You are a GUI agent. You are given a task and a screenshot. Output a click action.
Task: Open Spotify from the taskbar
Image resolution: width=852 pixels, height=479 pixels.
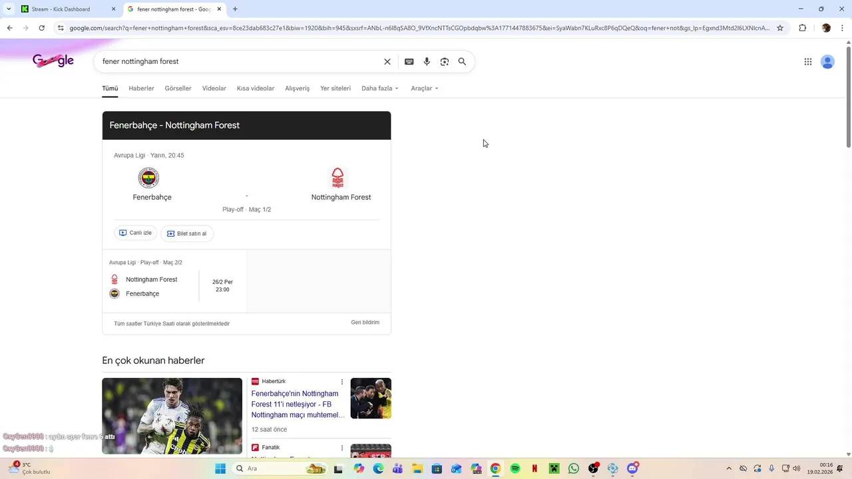[x=515, y=468]
